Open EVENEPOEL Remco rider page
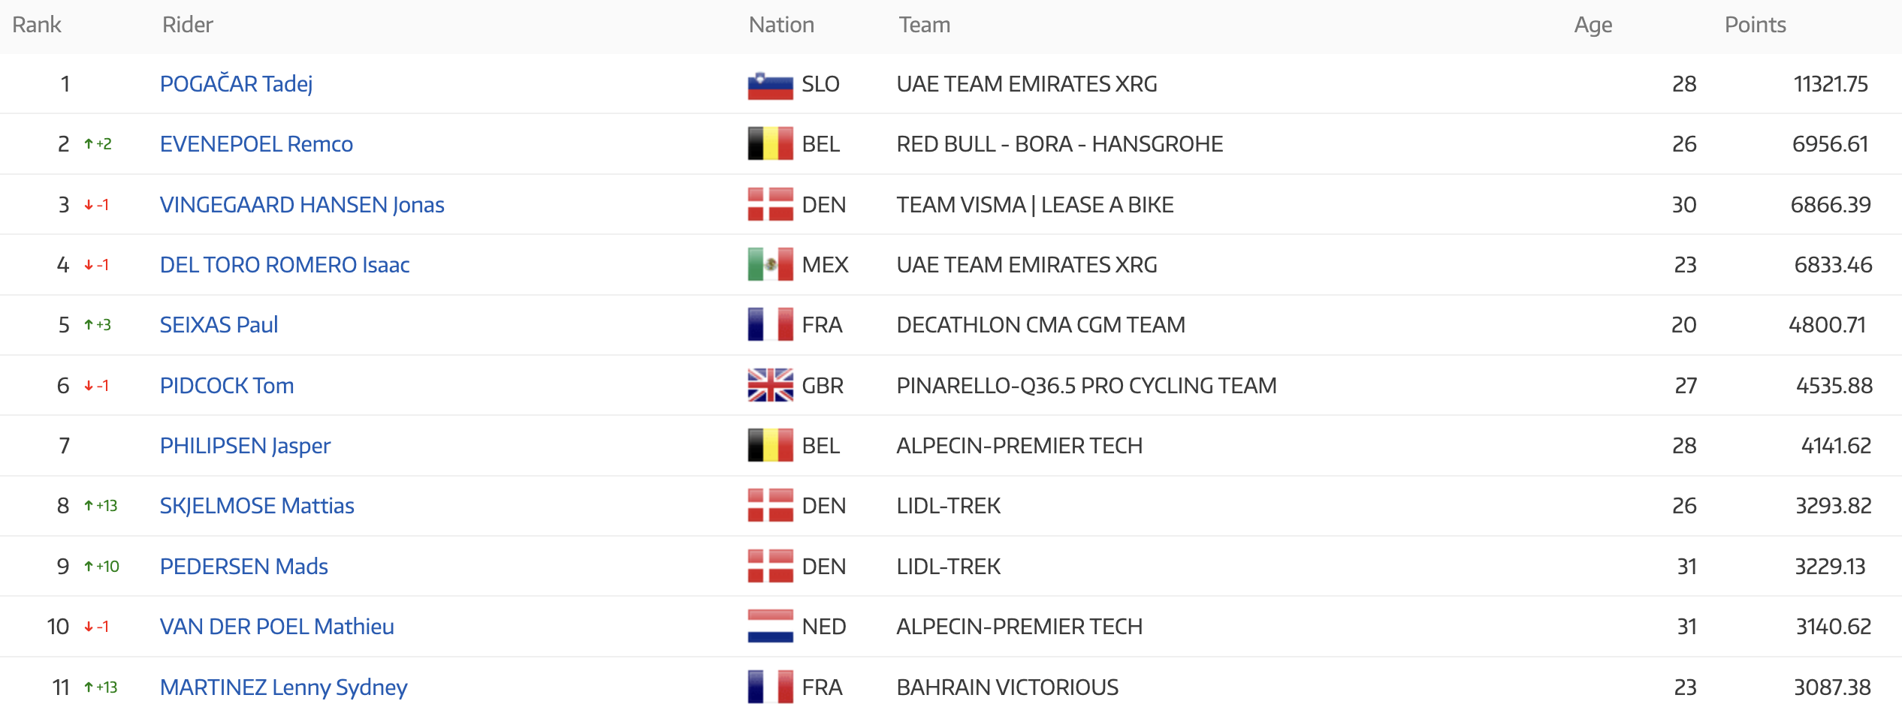The width and height of the screenshot is (1902, 716). [x=256, y=144]
